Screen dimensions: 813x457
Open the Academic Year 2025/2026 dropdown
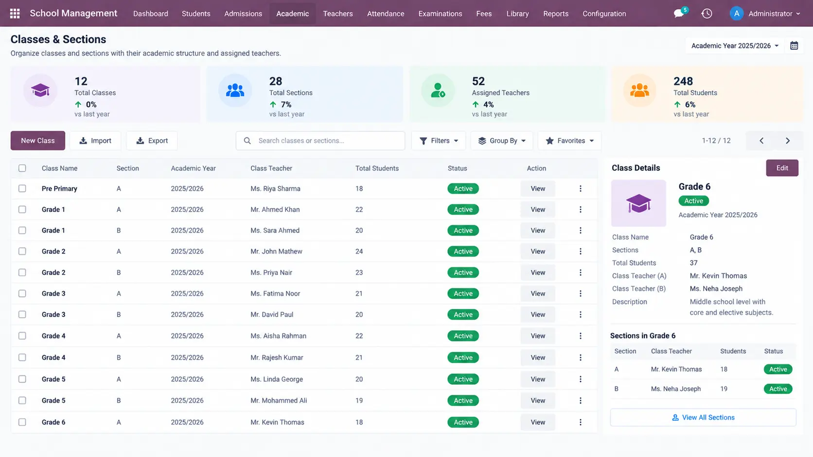click(735, 46)
